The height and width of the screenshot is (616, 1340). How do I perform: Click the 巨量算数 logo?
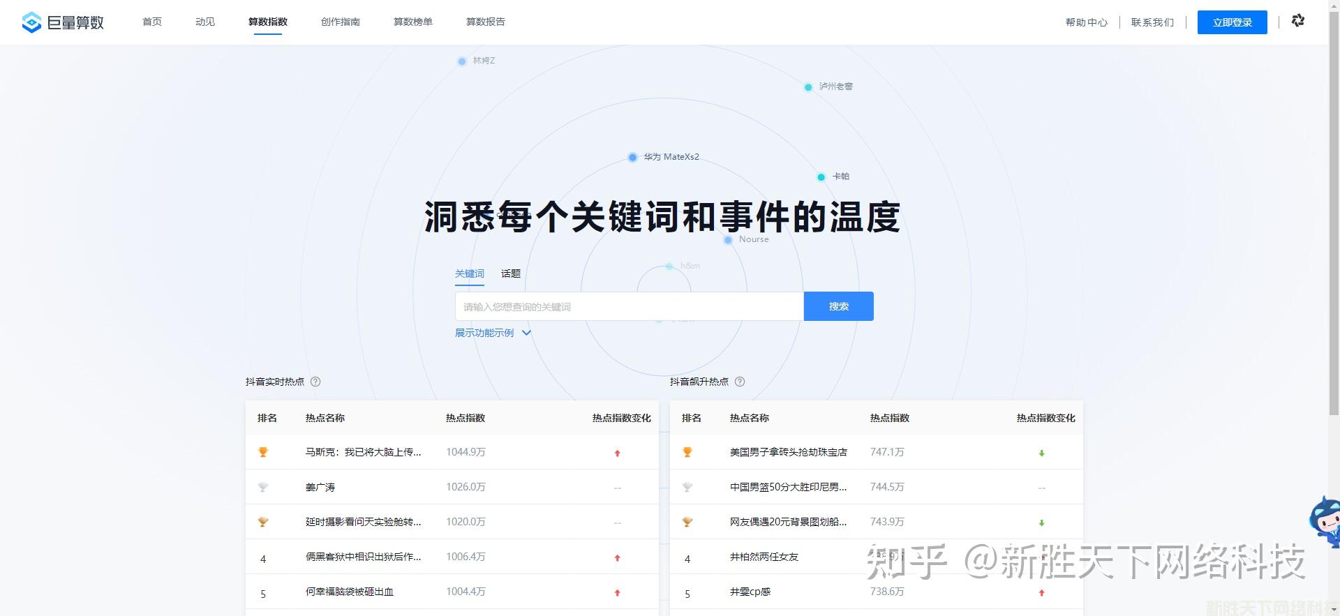(x=63, y=22)
